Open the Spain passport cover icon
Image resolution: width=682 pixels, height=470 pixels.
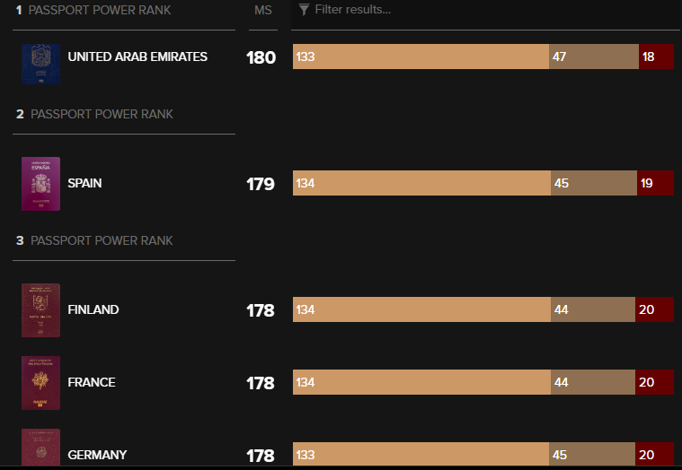40,184
